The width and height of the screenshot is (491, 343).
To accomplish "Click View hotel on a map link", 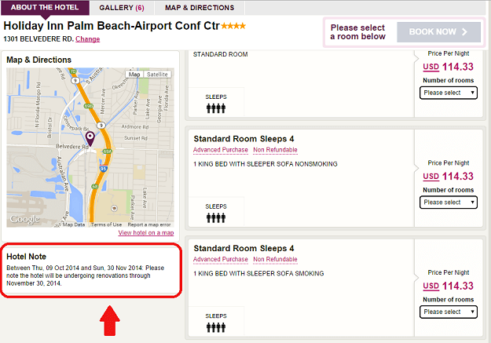I will coord(147,233).
